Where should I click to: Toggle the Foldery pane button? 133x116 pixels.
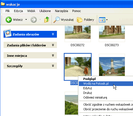coord(85,20)
